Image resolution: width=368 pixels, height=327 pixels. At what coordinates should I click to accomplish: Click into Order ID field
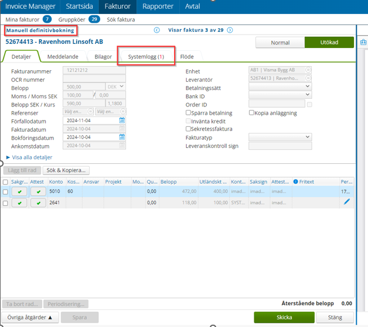tap(277, 104)
